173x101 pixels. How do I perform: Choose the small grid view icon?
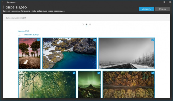pyautogui.click(x=90, y=25)
